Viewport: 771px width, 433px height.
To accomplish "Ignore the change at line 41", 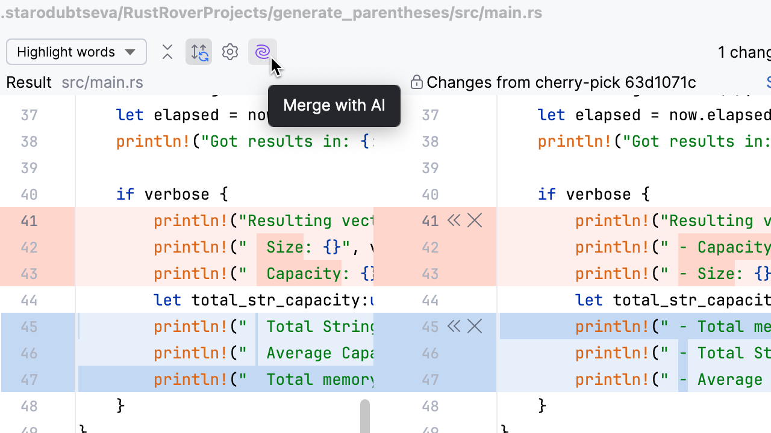I will [x=475, y=221].
